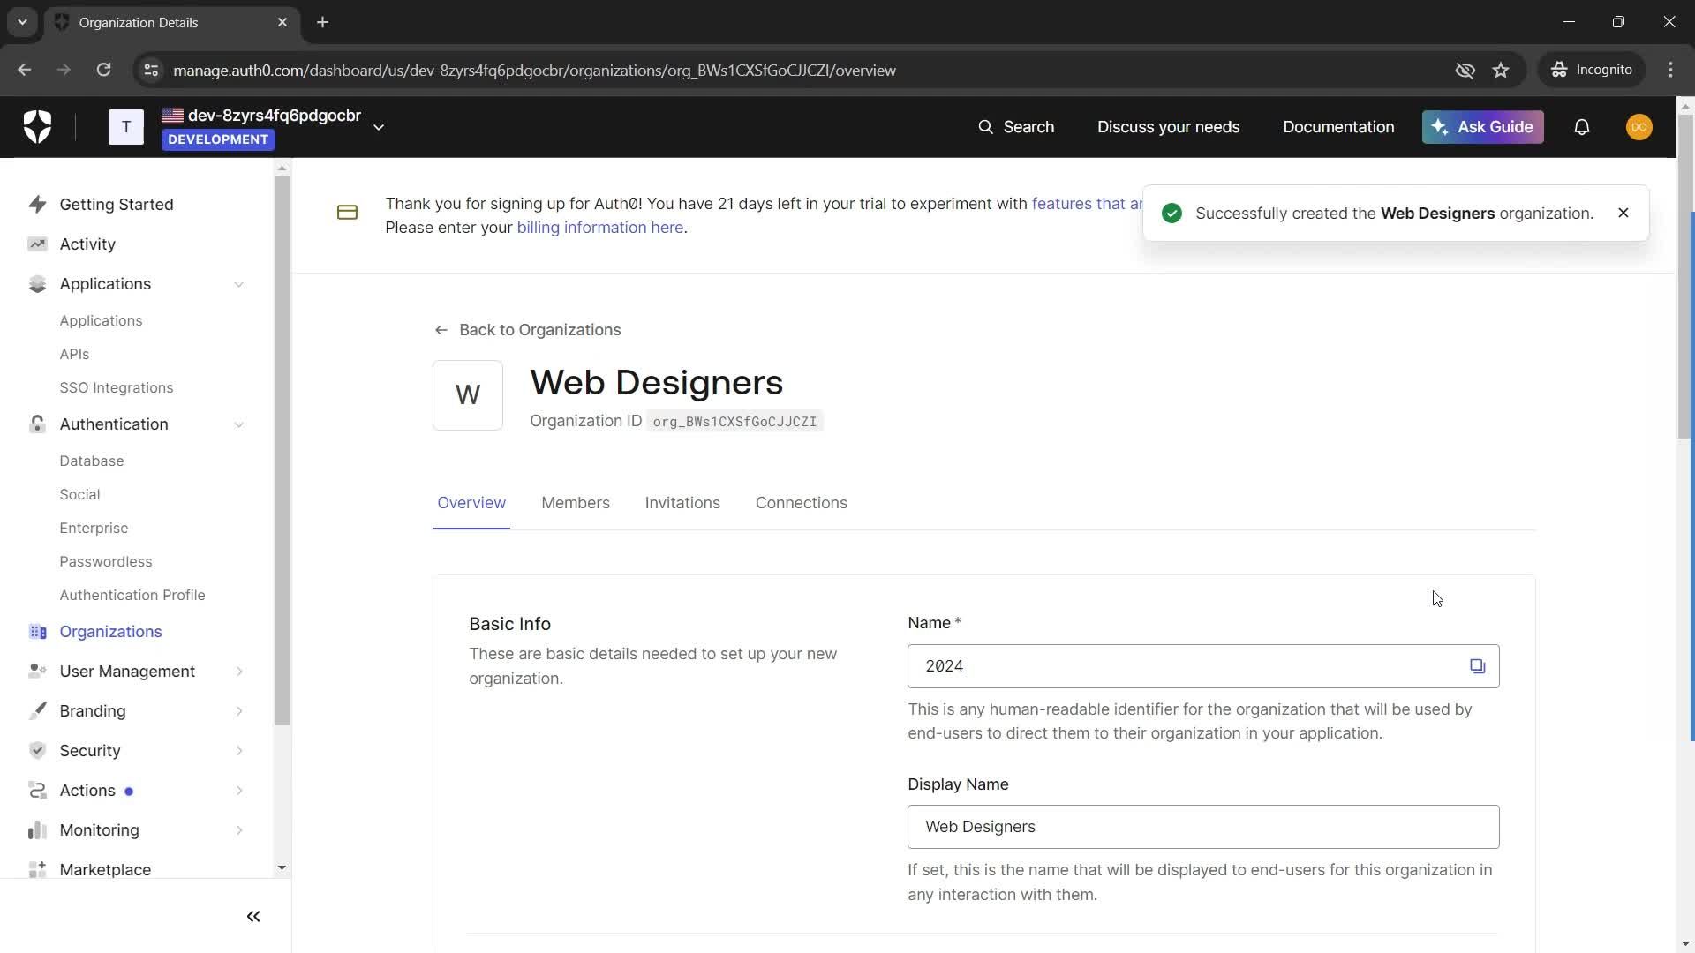Click the Search magnifier icon
Screen dimensions: 1695x953
coord(985,127)
